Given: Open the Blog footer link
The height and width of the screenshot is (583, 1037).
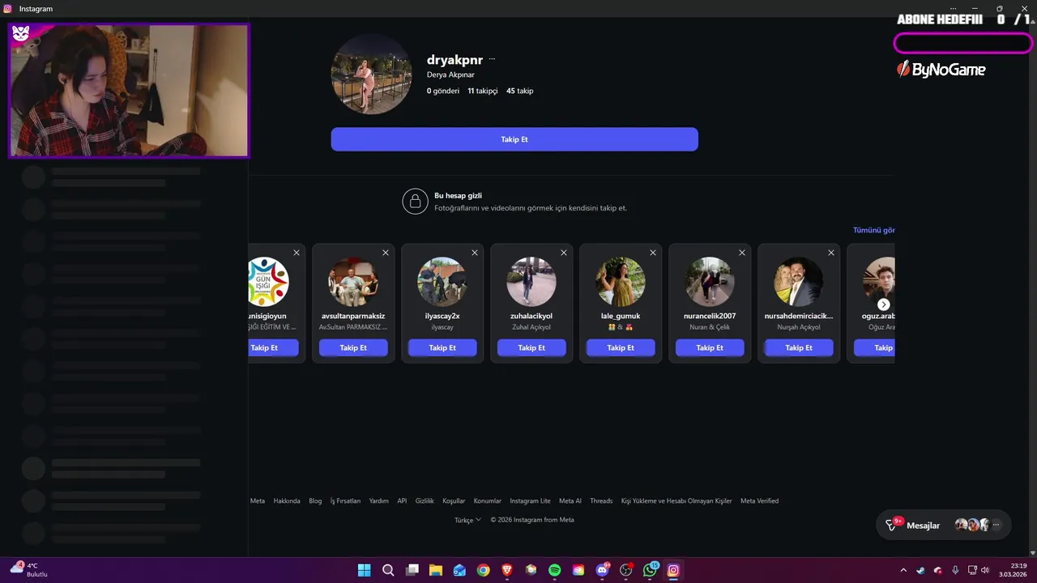Looking at the screenshot, I should coord(315,500).
